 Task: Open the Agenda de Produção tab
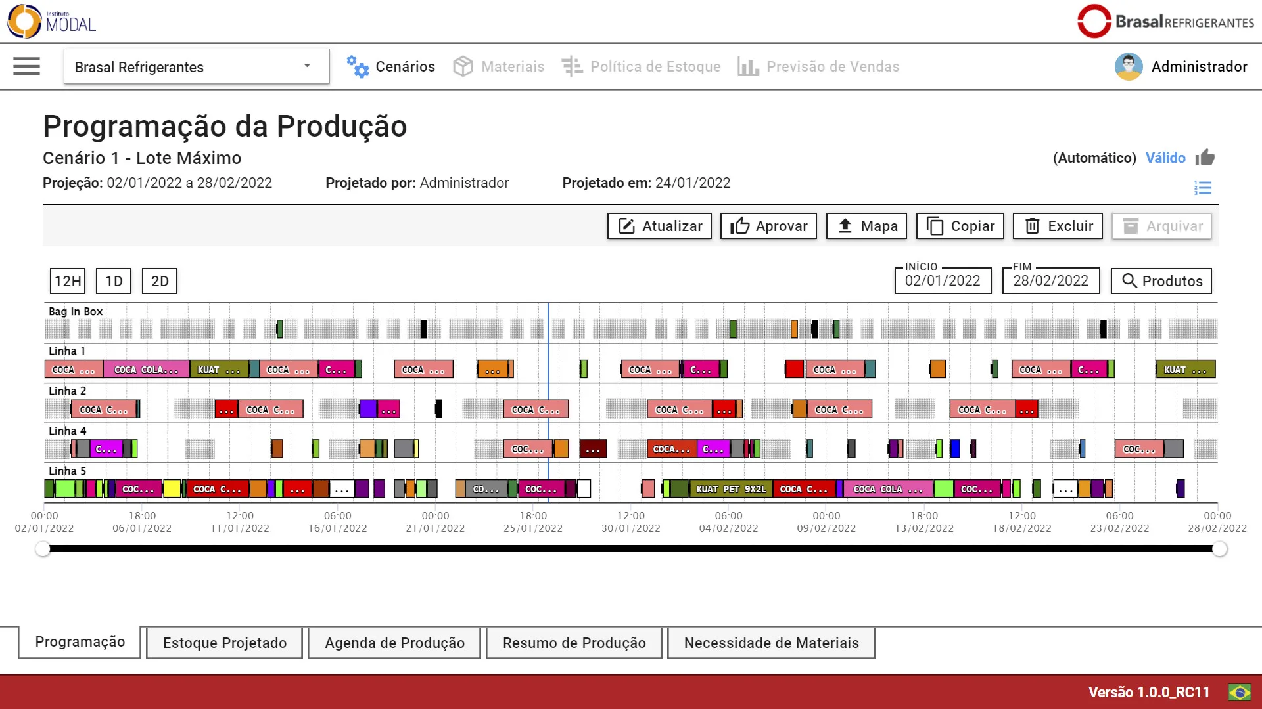(x=394, y=643)
